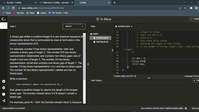Collapse the task1 folder

[94, 34]
